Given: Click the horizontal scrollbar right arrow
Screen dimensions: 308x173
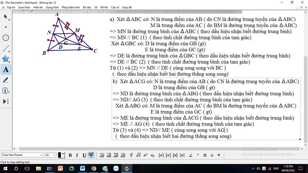Looking at the screenshot, I should (302, 149).
